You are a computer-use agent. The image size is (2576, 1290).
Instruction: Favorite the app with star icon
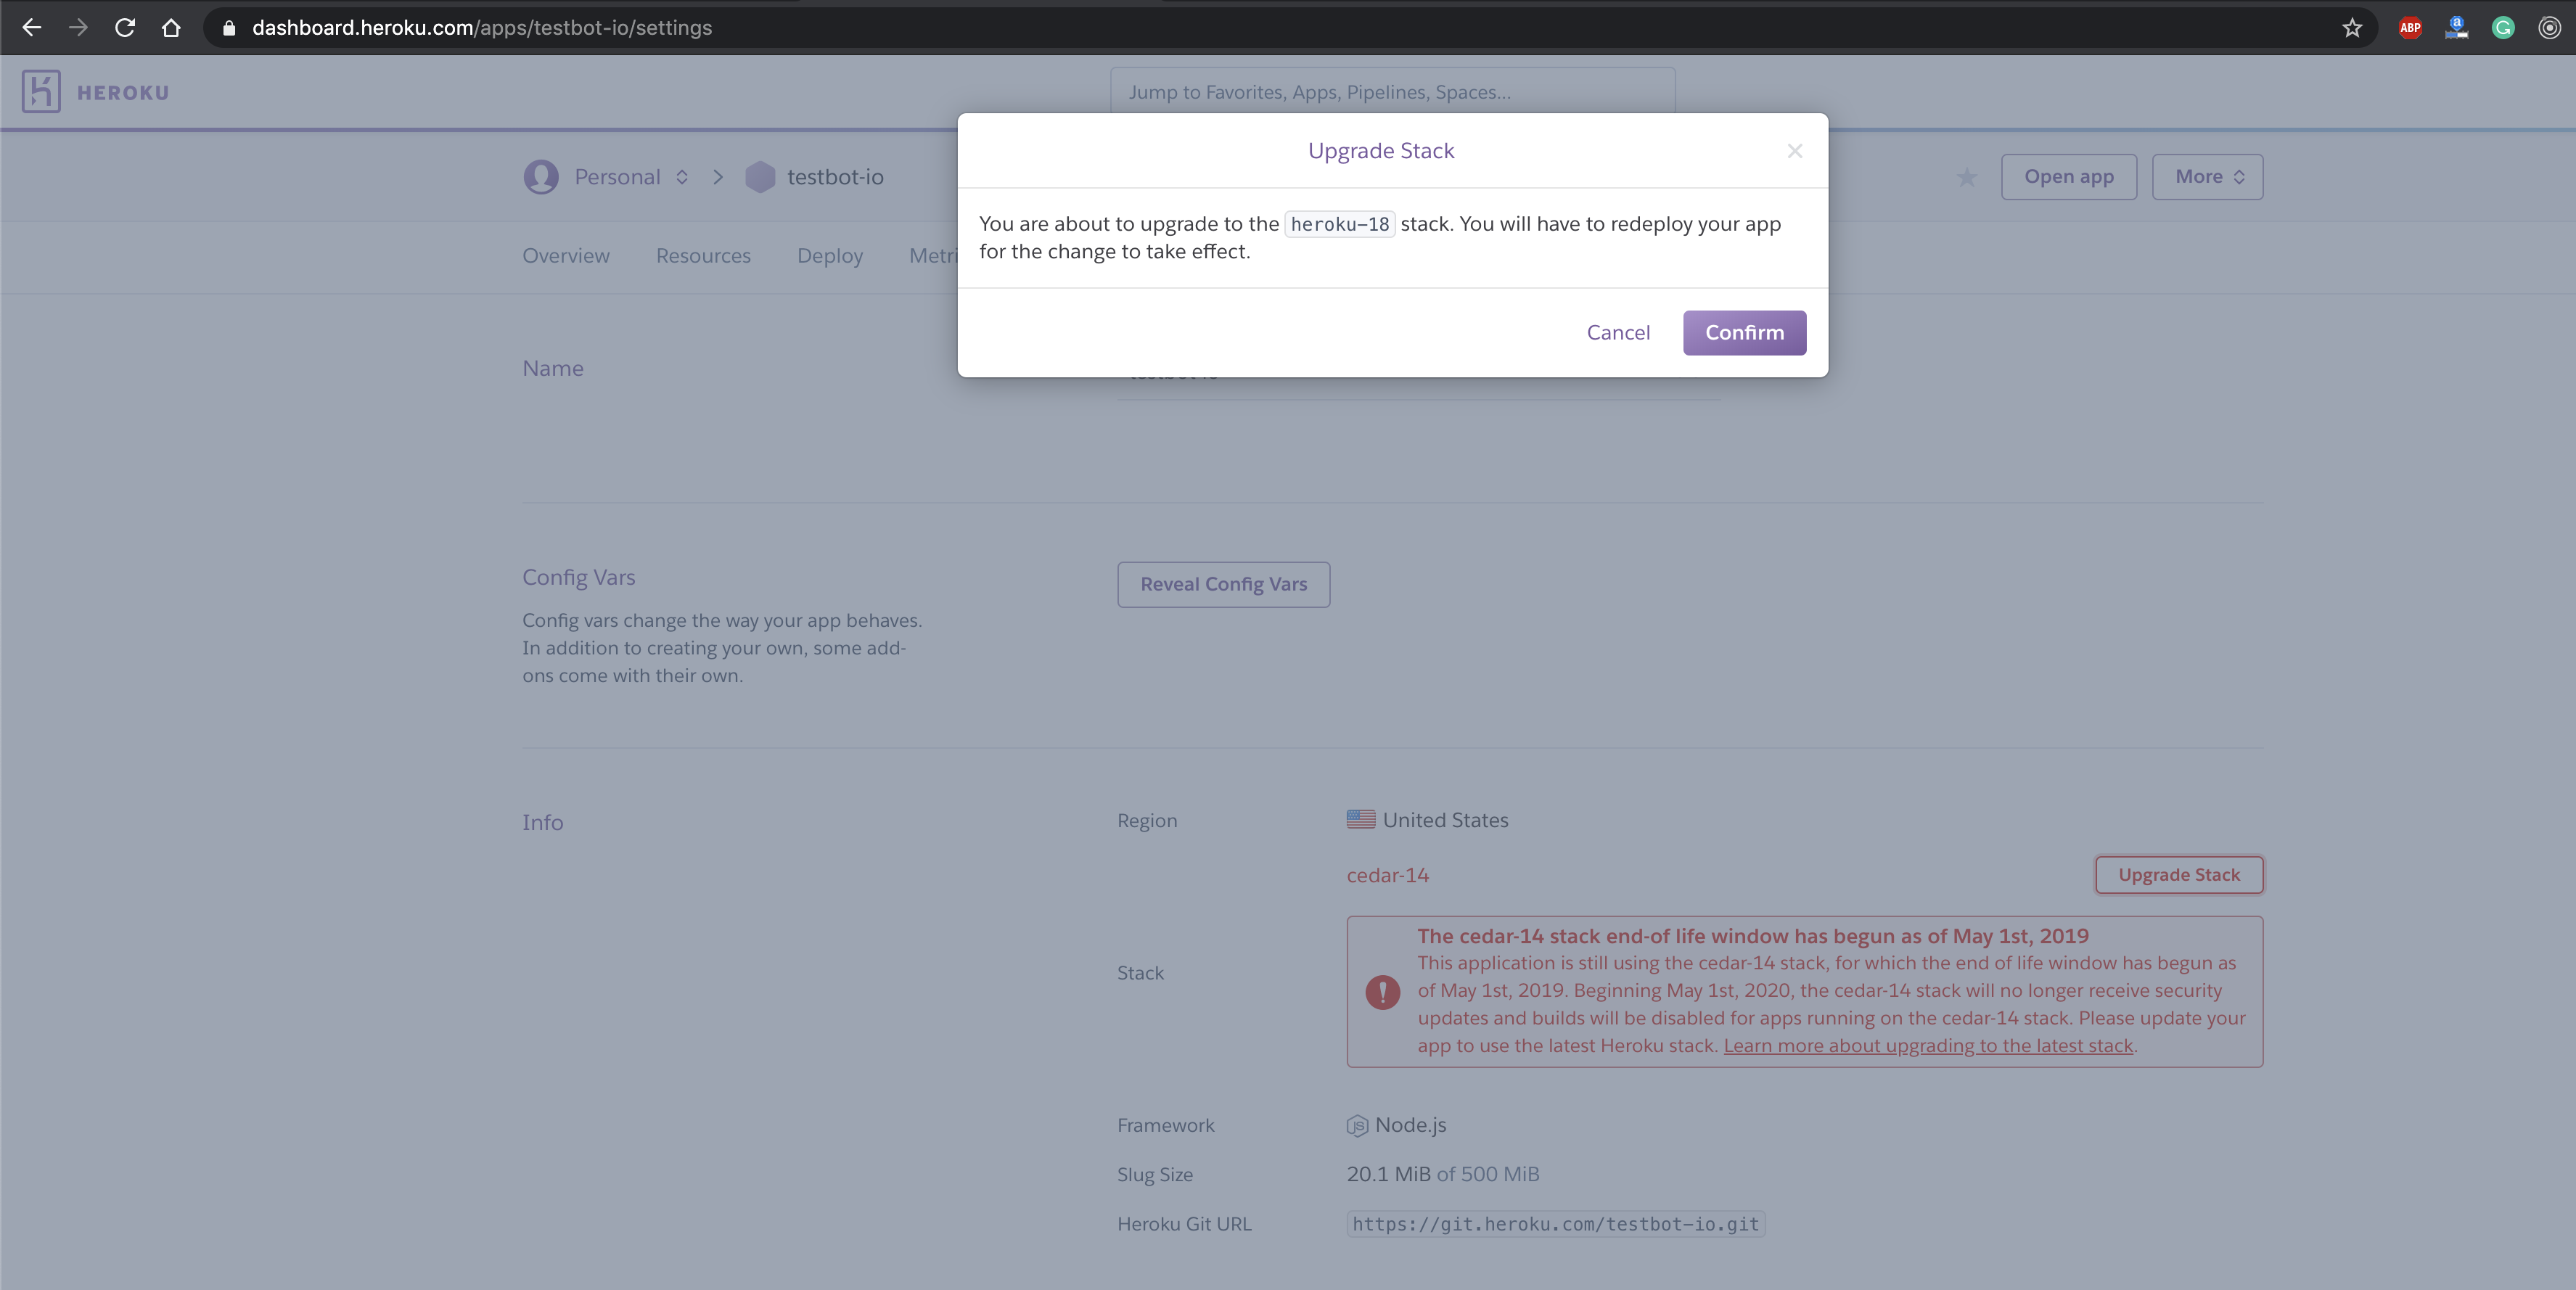pyautogui.click(x=1966, y=178)
